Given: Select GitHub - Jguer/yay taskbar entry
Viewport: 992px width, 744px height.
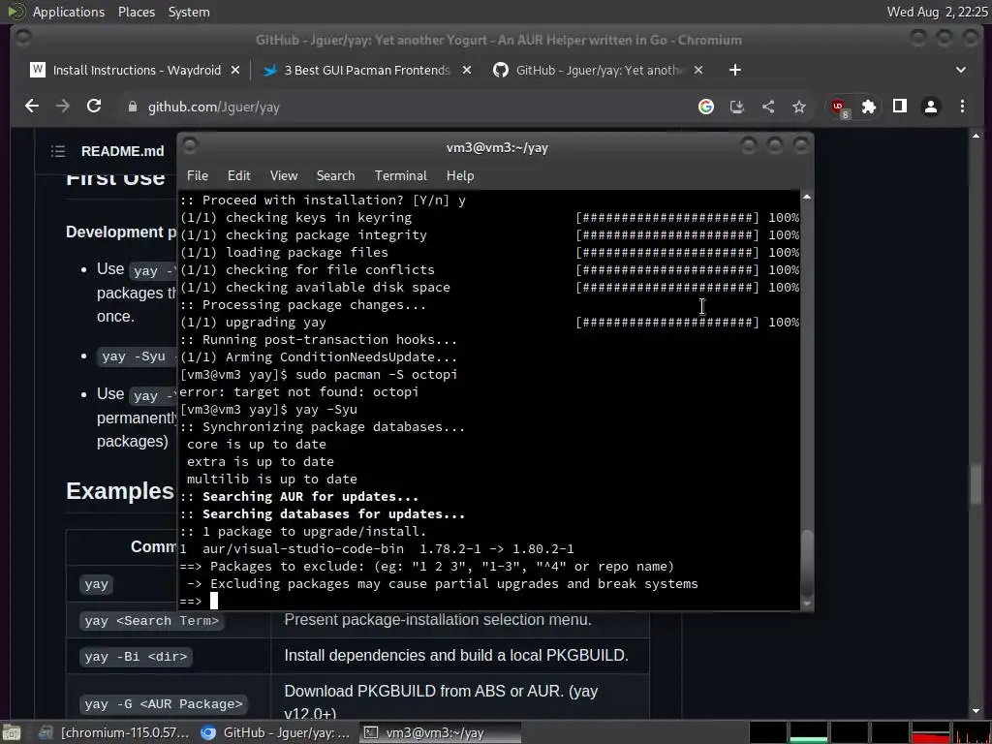Looking at the screenshot, I should [x=275, y=732].
